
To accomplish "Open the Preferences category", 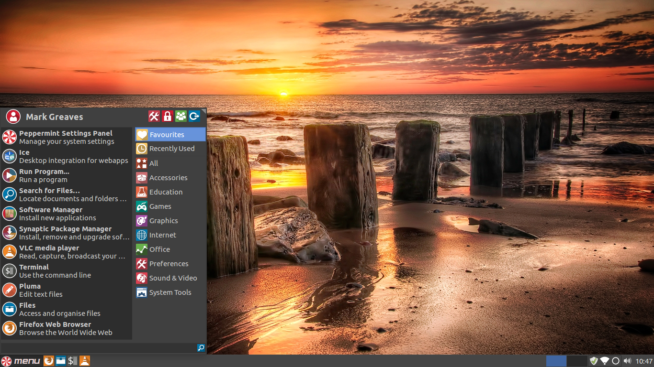I will [170, 263].
